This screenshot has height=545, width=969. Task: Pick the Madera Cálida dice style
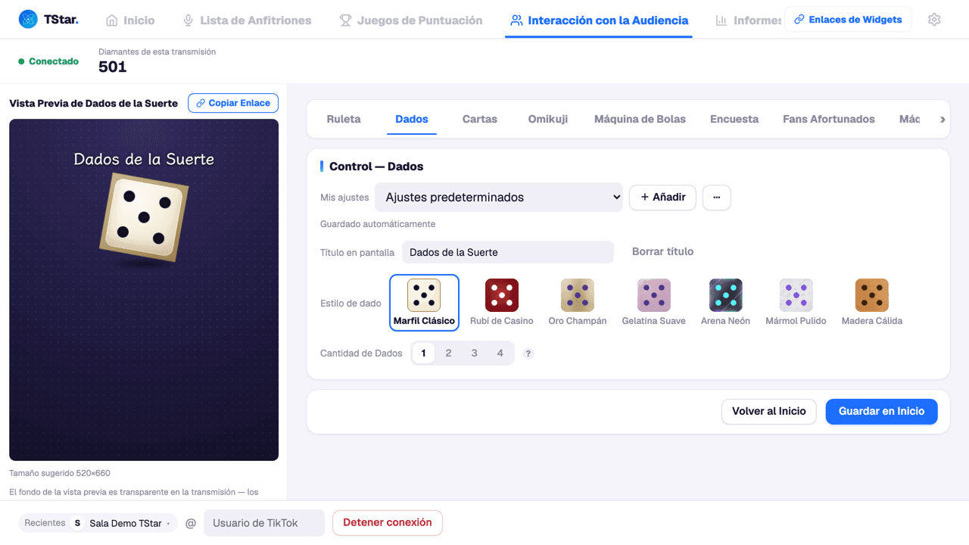pos(872,302)
